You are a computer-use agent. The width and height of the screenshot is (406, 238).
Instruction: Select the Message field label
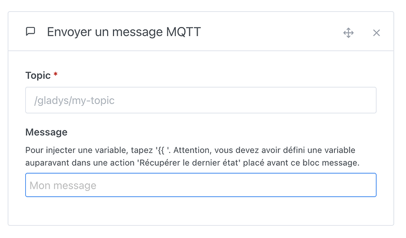point(46,132)
